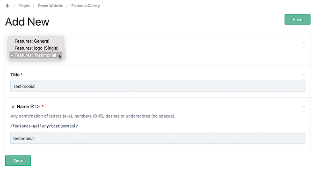Click the bottom Save button
Viewport: 314px width, 170px height.
[18, 161]
